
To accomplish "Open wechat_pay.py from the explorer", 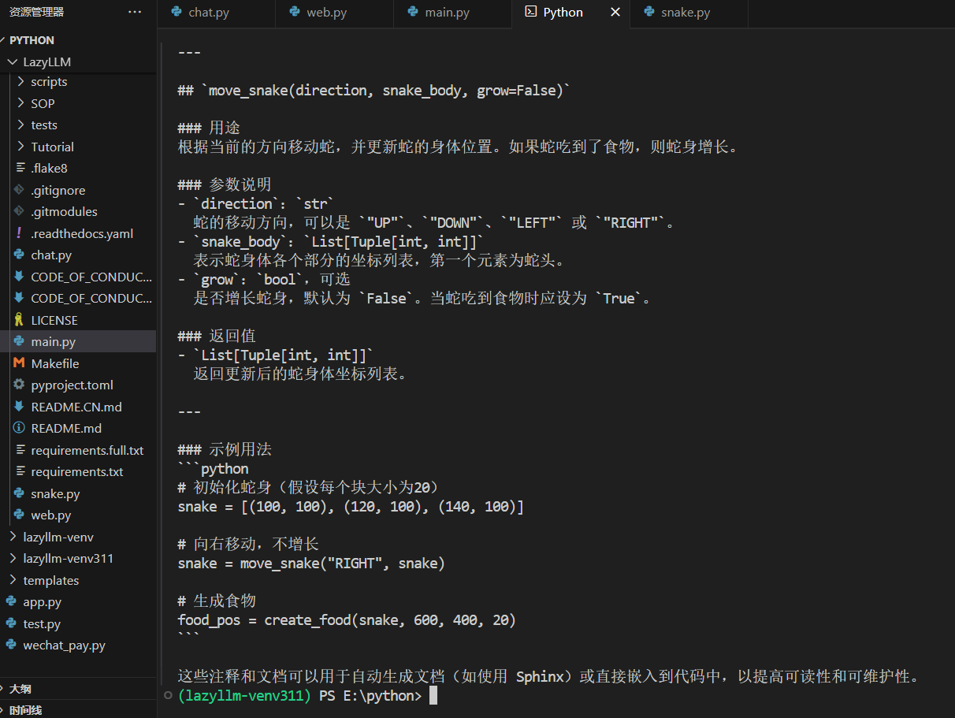I will coord(71,645).
